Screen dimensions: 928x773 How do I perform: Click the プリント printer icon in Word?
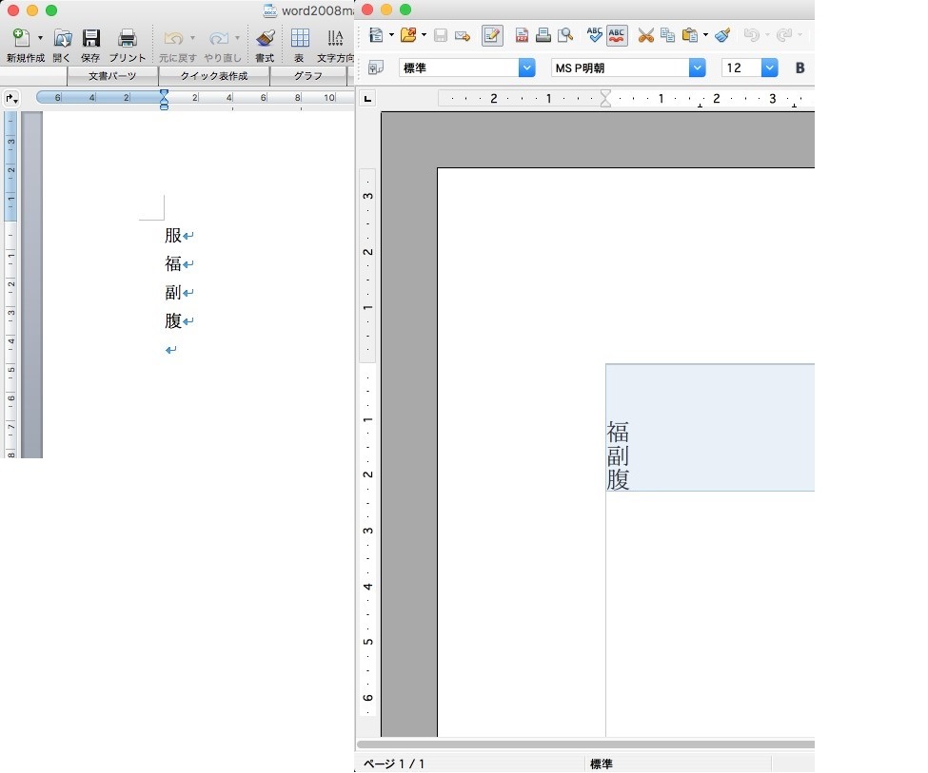pyautogui.click(x=127, y=38)
